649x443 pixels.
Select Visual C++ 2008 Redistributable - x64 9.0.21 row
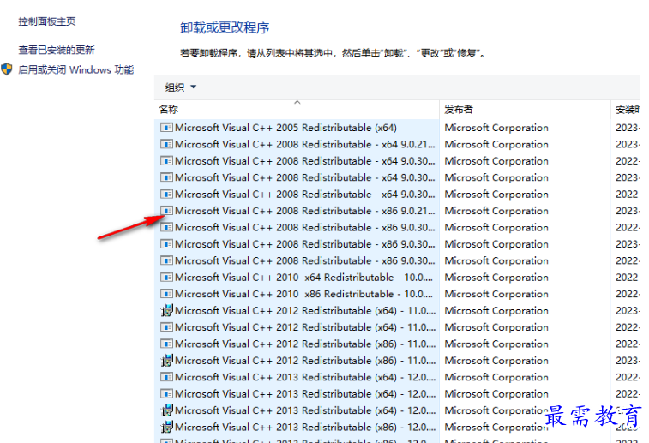click(x=305, y=144)
